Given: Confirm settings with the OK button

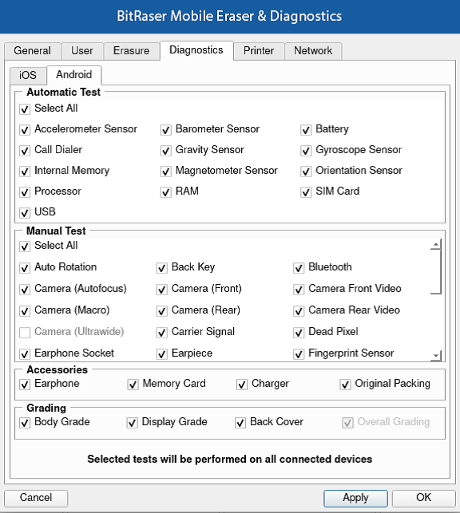Looking at the screenshot, I should (423, 498).
